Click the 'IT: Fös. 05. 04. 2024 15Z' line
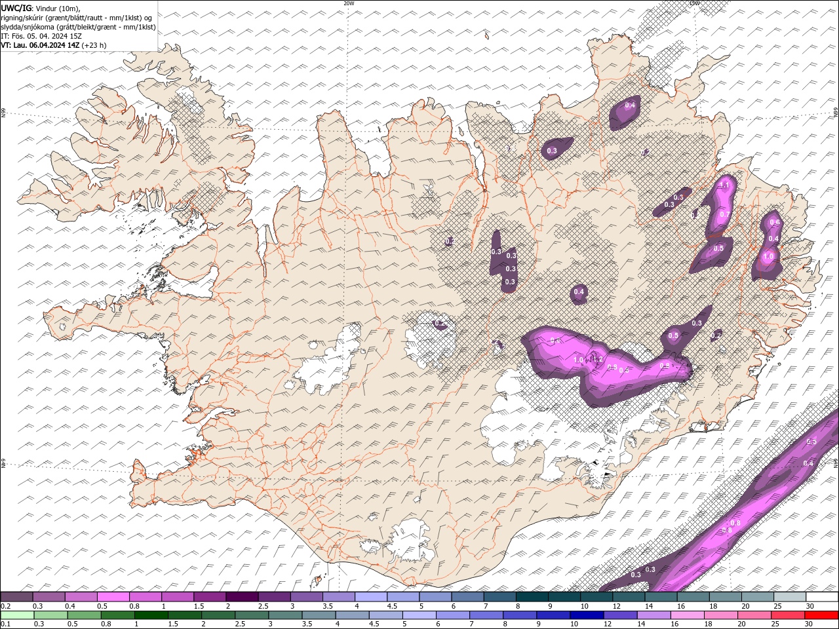The image size is (839, 629). tap(41, 36)
